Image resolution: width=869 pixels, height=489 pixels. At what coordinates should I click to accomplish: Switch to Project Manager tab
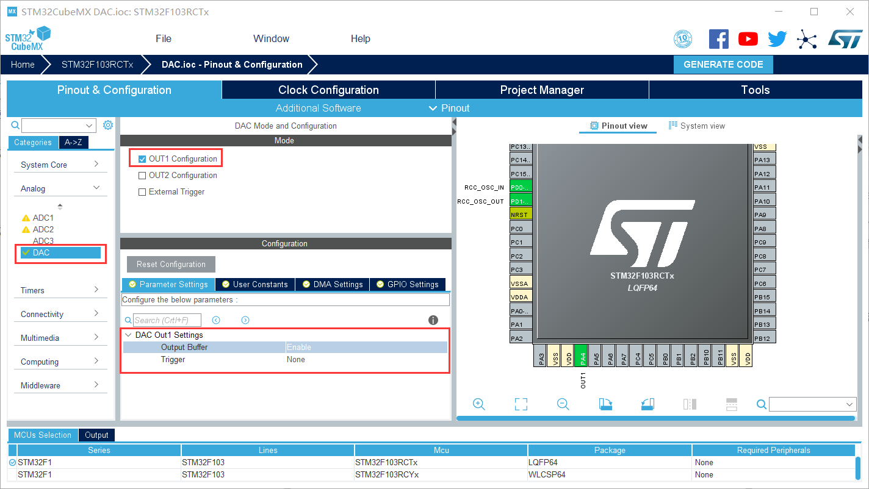(542, 90)
